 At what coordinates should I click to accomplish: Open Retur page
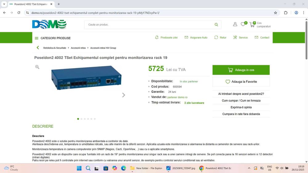220,37
